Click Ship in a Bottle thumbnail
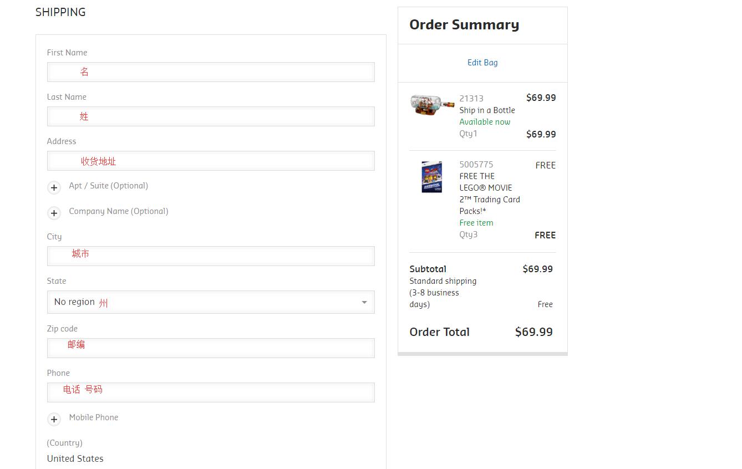 pos(432,104)
